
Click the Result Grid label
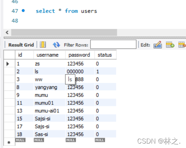(21, 45)
